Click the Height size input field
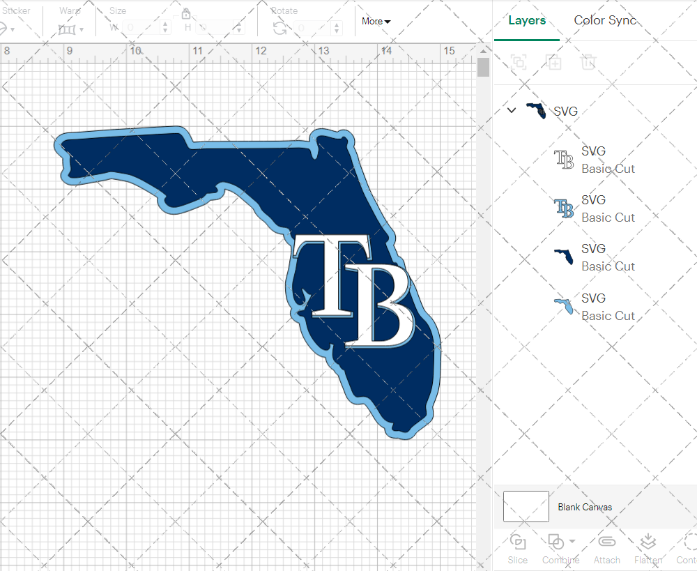The height and width of the screenshot is (571, 697). (215, 28)
